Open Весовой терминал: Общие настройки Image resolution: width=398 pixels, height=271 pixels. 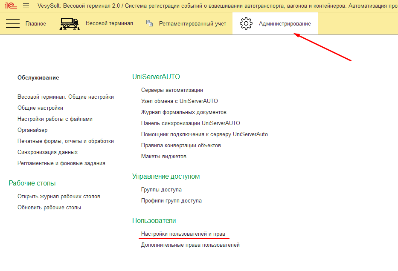point(66,97)
